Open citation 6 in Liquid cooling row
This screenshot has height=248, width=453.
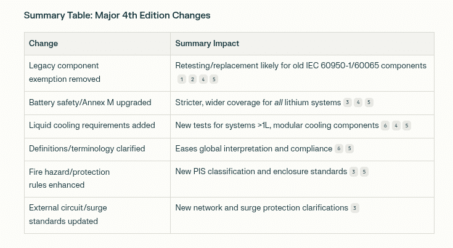pos(385,126)
